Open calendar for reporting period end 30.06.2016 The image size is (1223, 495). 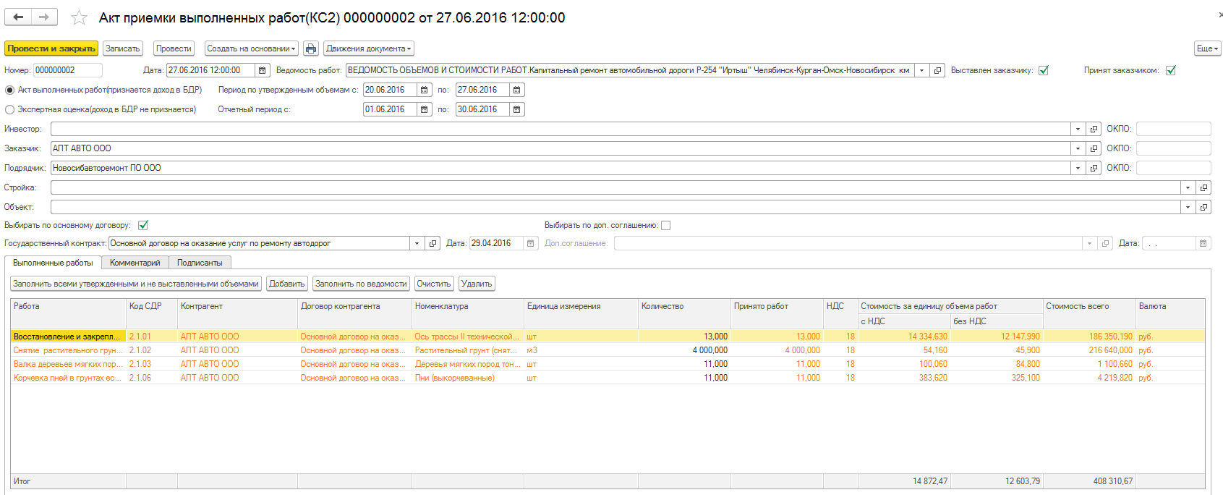tap(517, 109)
